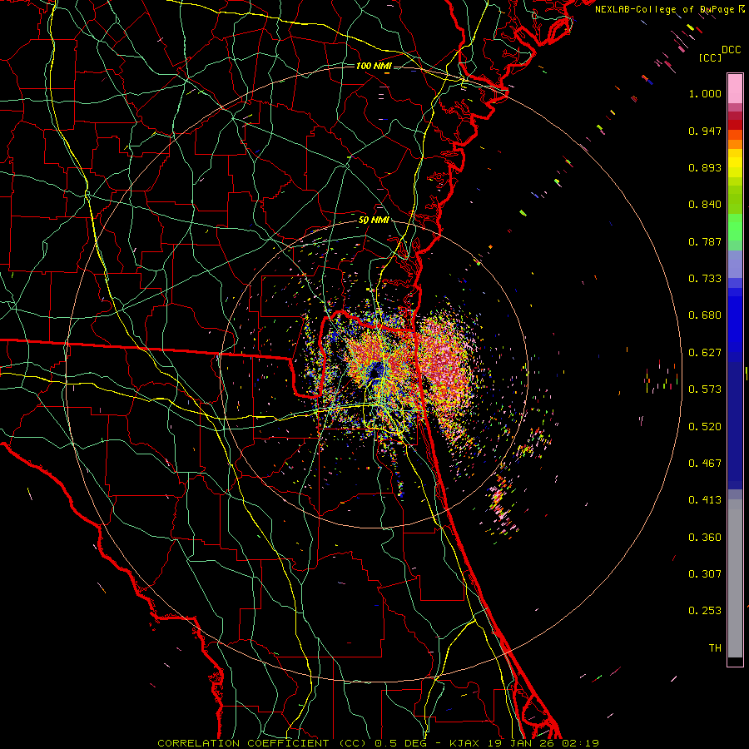Click the 0.787 legend value
The height and width of the screenshot is (749, 749).
pos(705,241)
